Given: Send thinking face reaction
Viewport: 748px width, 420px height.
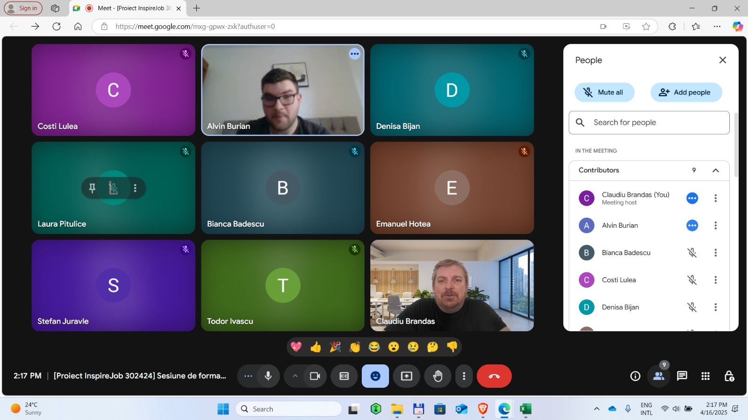Looking at the screenshot, I should pos(433,347).
